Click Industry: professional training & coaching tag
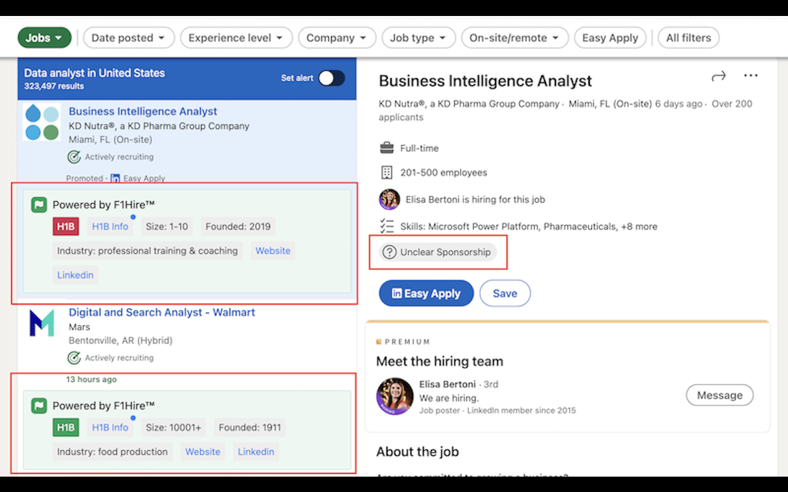The image size is (788, 492). pos(147,251)
